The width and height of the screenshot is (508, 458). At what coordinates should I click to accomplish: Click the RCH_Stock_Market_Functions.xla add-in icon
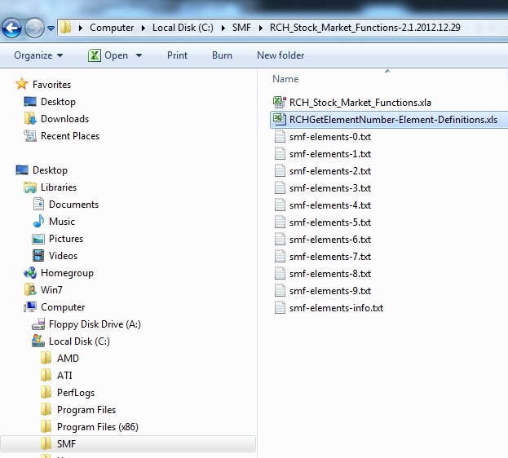[x=279, y=102]
